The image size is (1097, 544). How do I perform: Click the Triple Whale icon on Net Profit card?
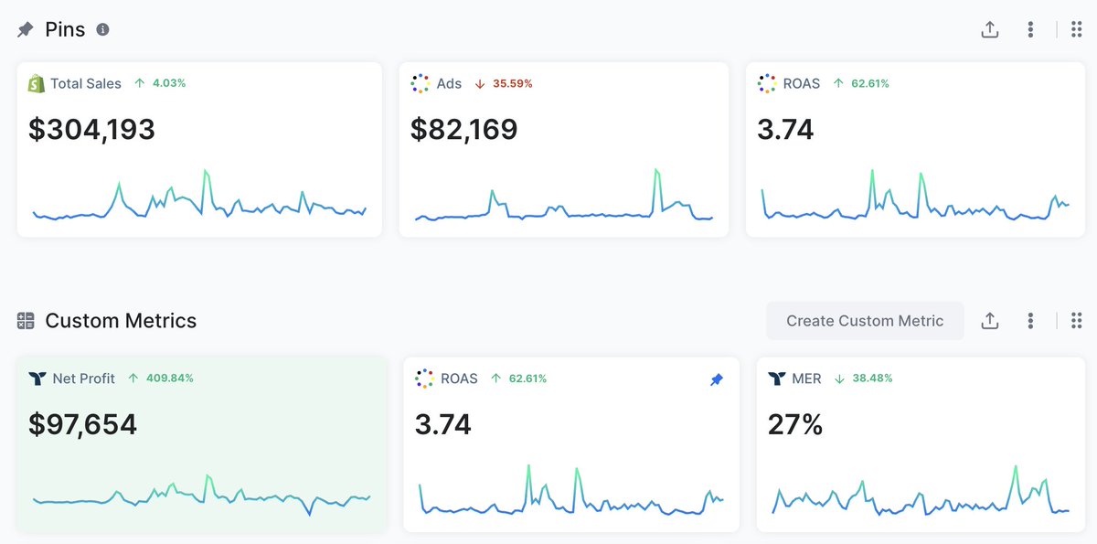(x=36, y=378)
